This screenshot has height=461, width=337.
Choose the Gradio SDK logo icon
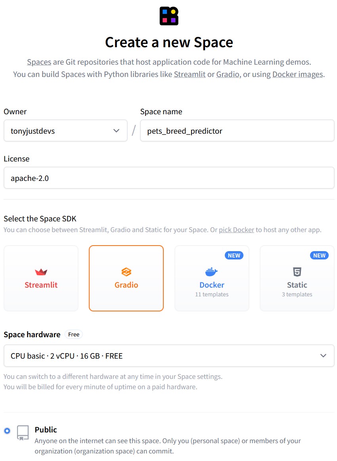[x=126, y=272]
